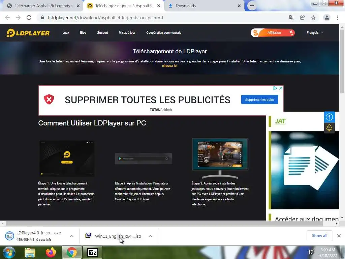Reload the page with refresh icon

point(29,18)
